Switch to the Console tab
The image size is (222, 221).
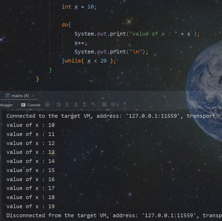coord(31,105)
